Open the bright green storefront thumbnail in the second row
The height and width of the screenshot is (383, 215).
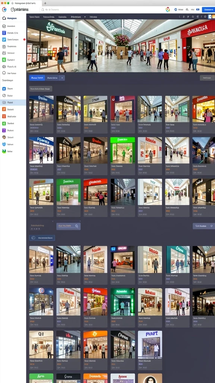(122, 150)
